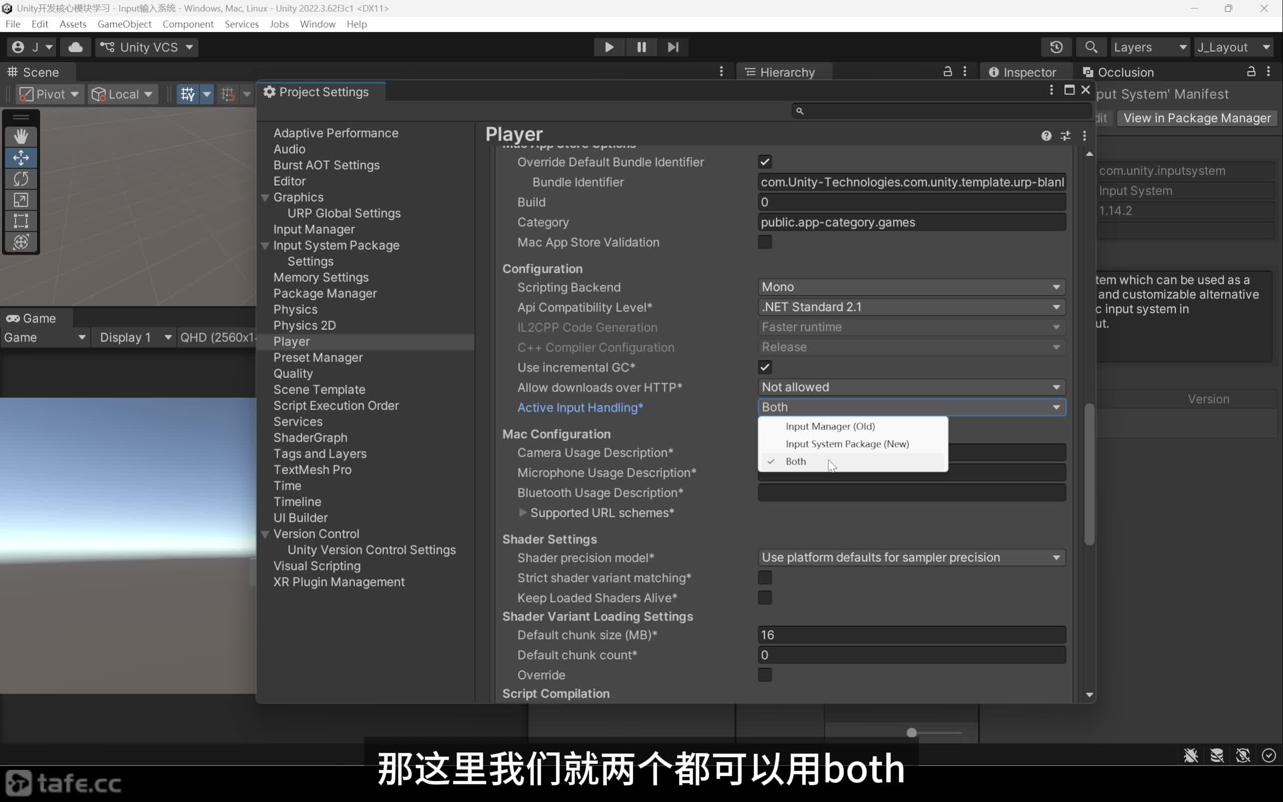Open the Window menu
Viewport: 1283px width, 802px height.
[x=318, y=24]
